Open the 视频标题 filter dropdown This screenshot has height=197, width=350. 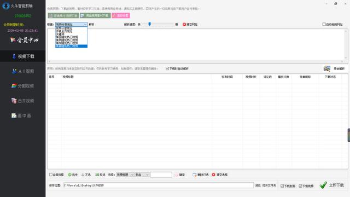tap(125, 175)
